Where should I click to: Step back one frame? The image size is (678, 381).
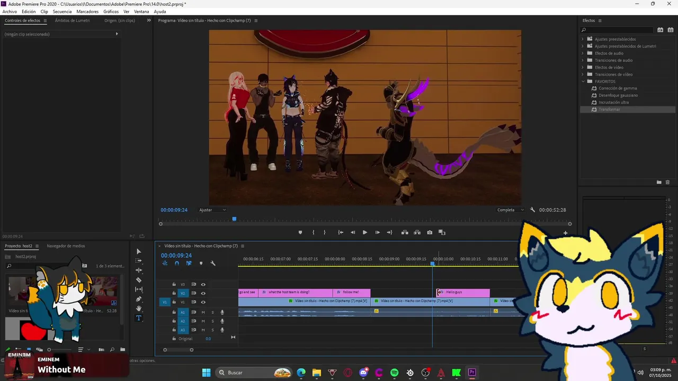coord(353,232)
